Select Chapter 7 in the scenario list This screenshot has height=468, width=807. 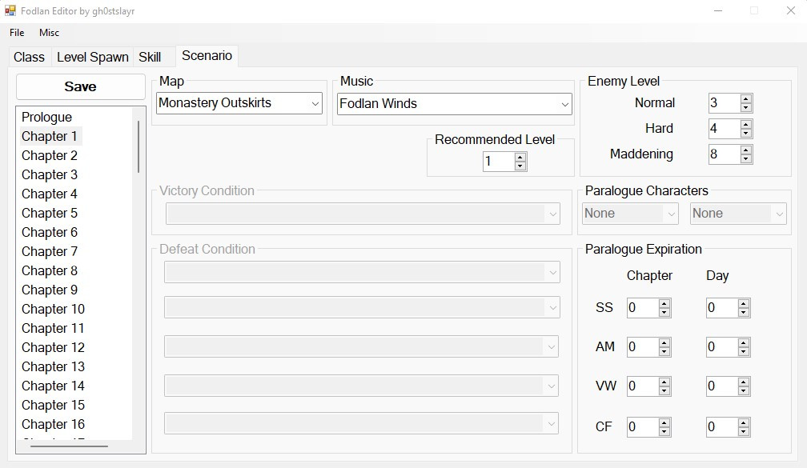click(x=50, y=251)
